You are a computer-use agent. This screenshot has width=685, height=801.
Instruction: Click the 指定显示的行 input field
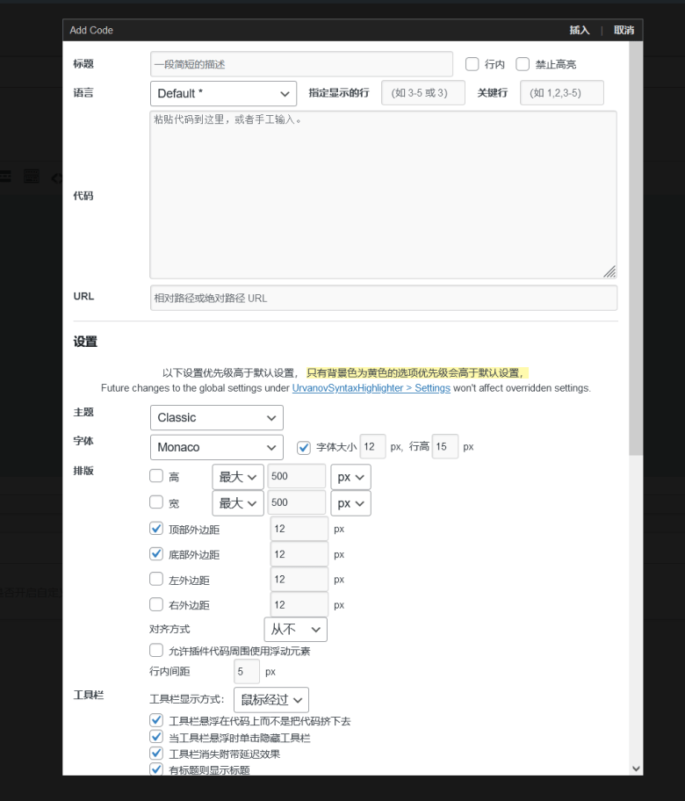click(423, 93)
